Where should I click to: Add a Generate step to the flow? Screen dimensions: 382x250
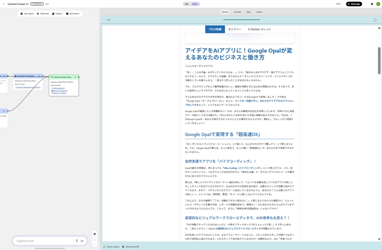point(43,13)
